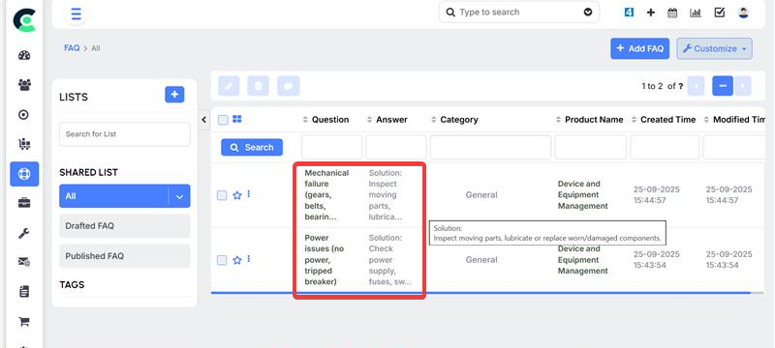Star the Mechanical failure FAQ
The image size is (775, 348).
[x=236, y=195]
